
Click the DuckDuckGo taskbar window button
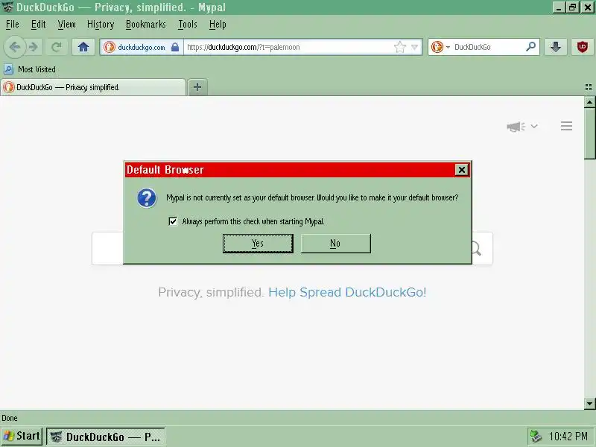106,437
